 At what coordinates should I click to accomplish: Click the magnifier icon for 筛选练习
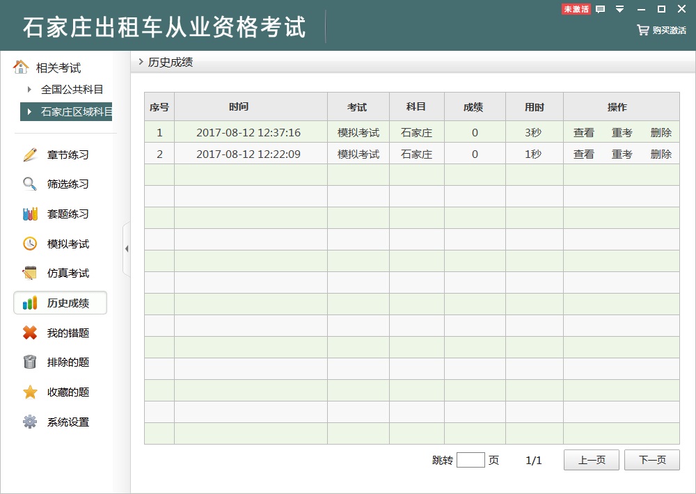point(30,184)
